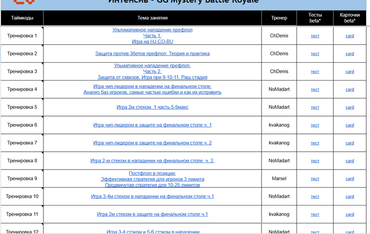Click the note marker on Тренировка 2 cell

[42, 46]
